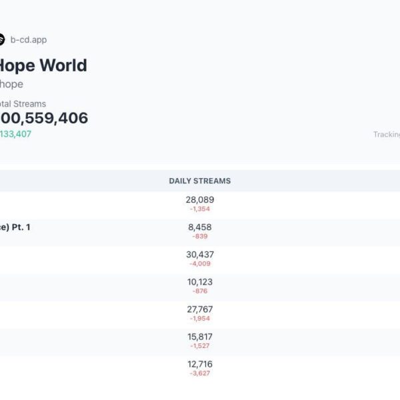The image size is (400, 400).
Task: Click the Tracking label text
Action: 387,135
